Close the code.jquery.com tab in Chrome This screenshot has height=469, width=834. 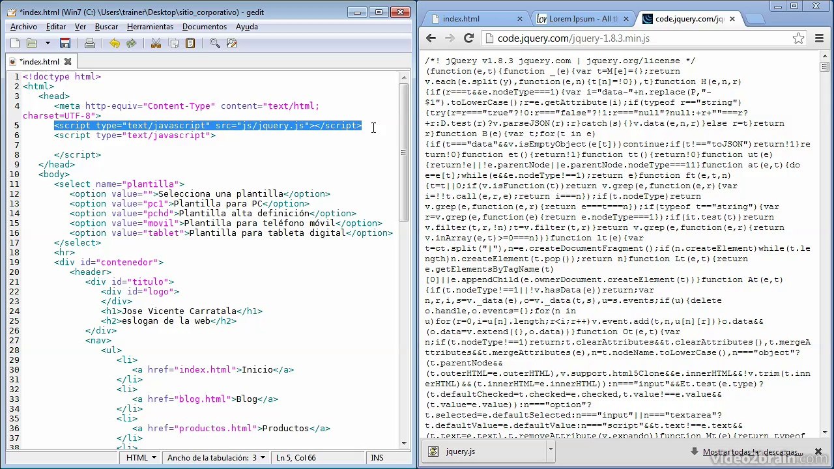click(732, 19)
